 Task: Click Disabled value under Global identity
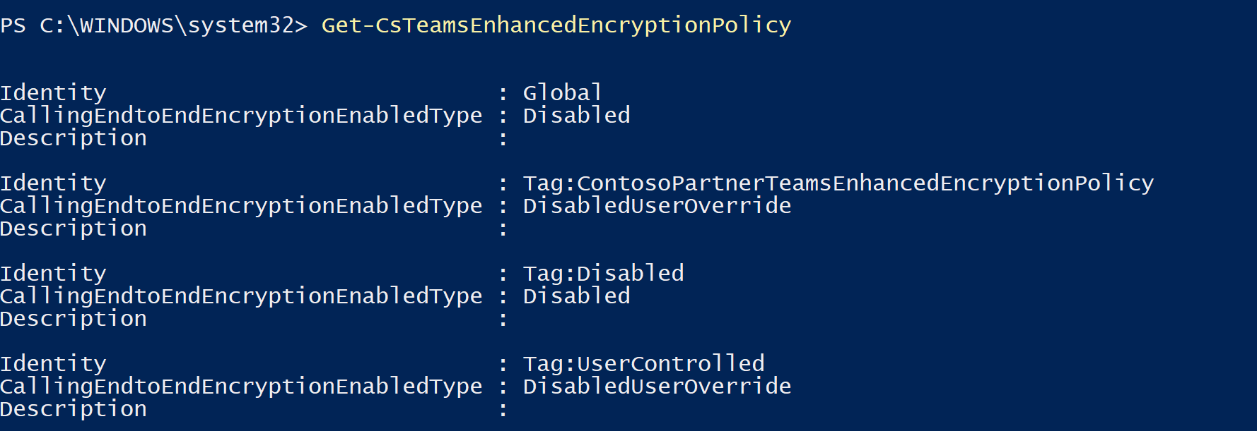(x=576, y=115)
